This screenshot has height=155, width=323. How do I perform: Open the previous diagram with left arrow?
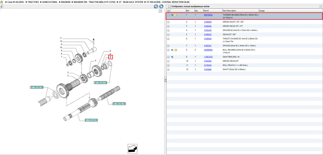[156, 6]
